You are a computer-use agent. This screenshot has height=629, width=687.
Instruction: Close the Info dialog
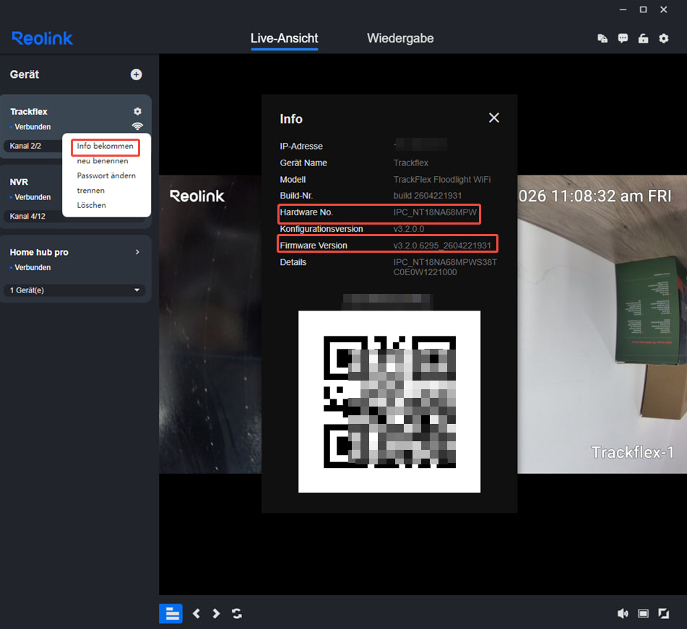point(494,118)
